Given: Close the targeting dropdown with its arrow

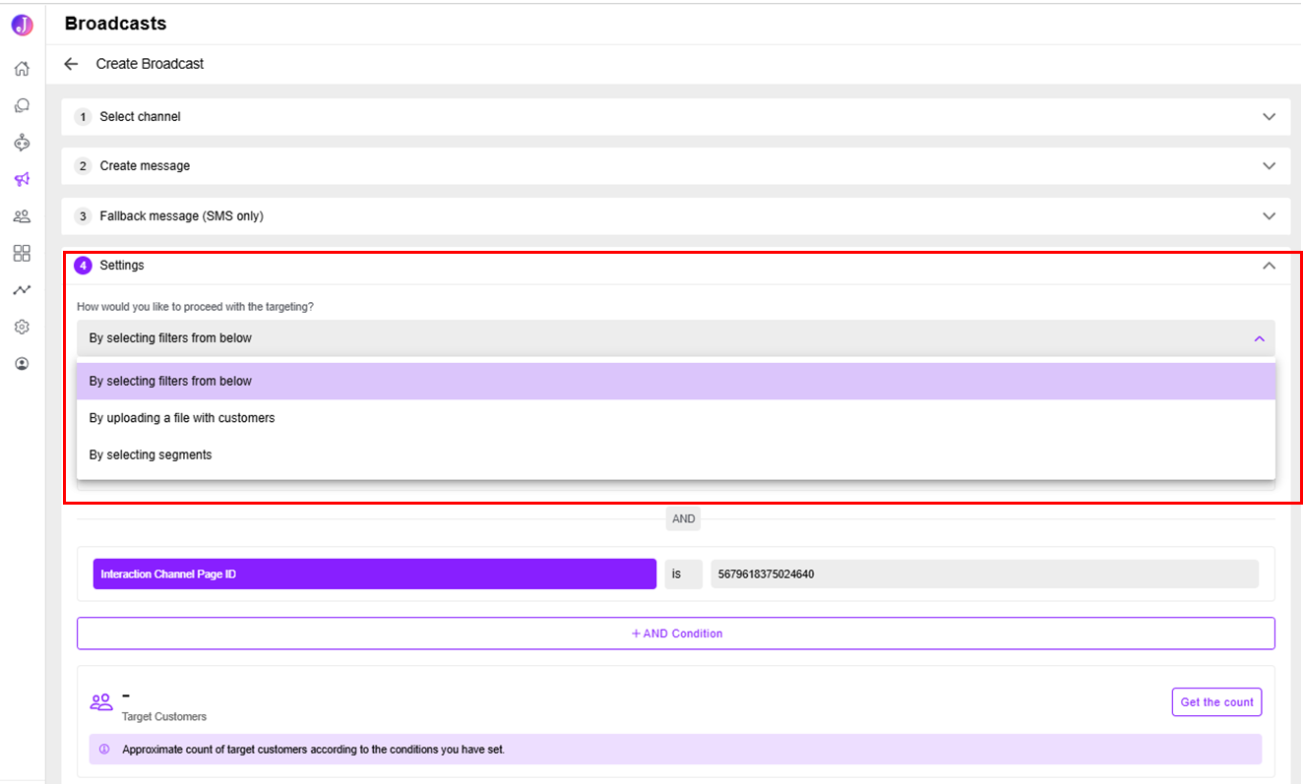Looking at the screenshot, I should pos(1259,338).
